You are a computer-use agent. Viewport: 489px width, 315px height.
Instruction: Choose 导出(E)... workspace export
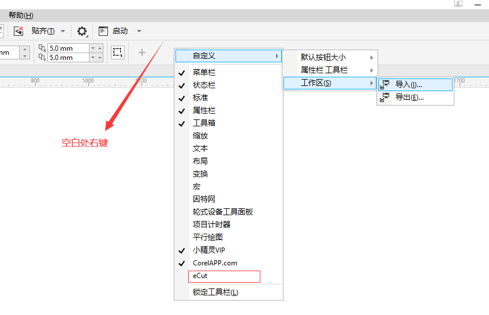[415, 97]
